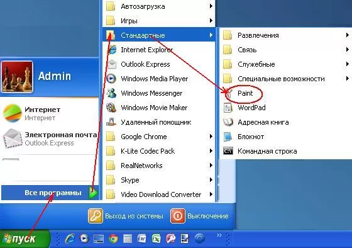Click the Служебные folder icon

click(x=228, y=64)
